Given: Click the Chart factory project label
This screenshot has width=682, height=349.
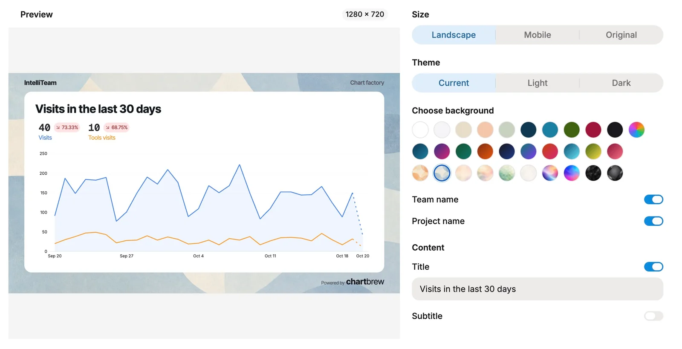Looking at the screenshot, I should 367,83.
